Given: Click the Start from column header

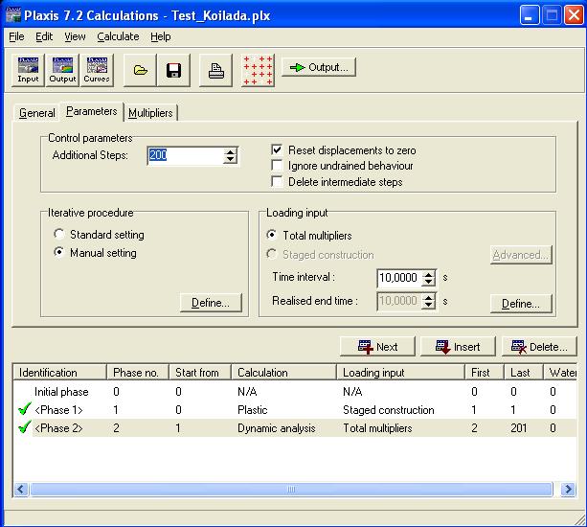Looking at the screenshot, I should click(x=200, y=373).
